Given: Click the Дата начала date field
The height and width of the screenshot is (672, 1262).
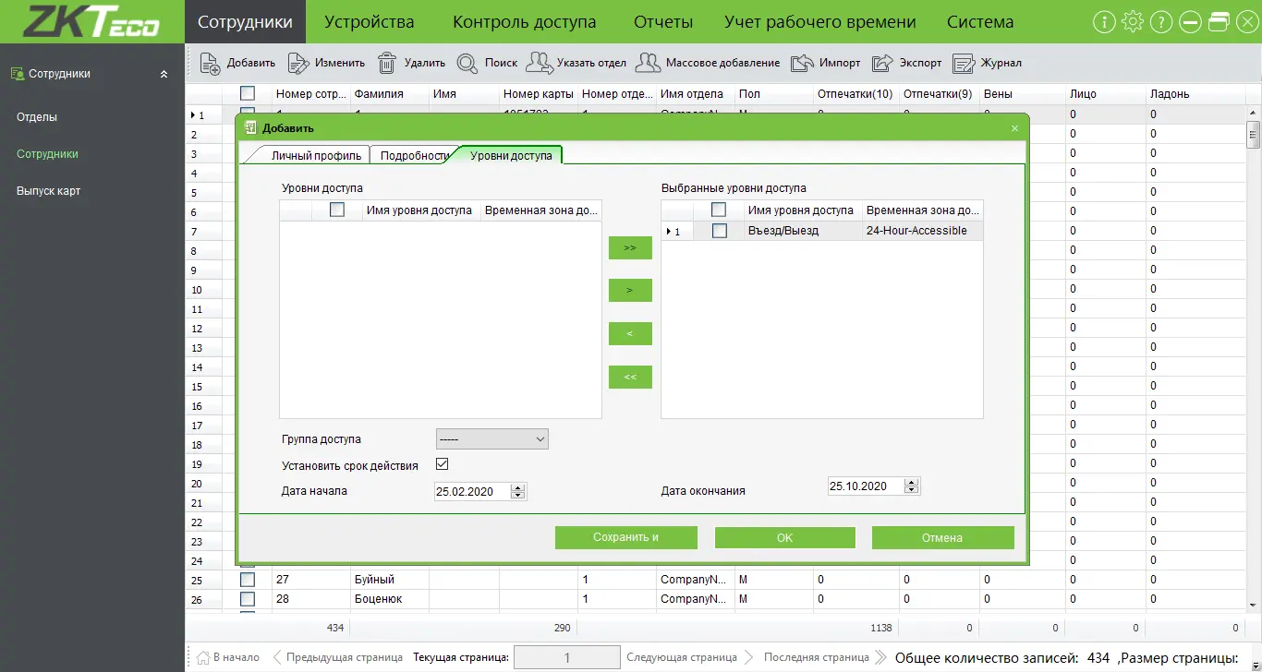Looking at the screenshot, I should [x=471, y=492].
